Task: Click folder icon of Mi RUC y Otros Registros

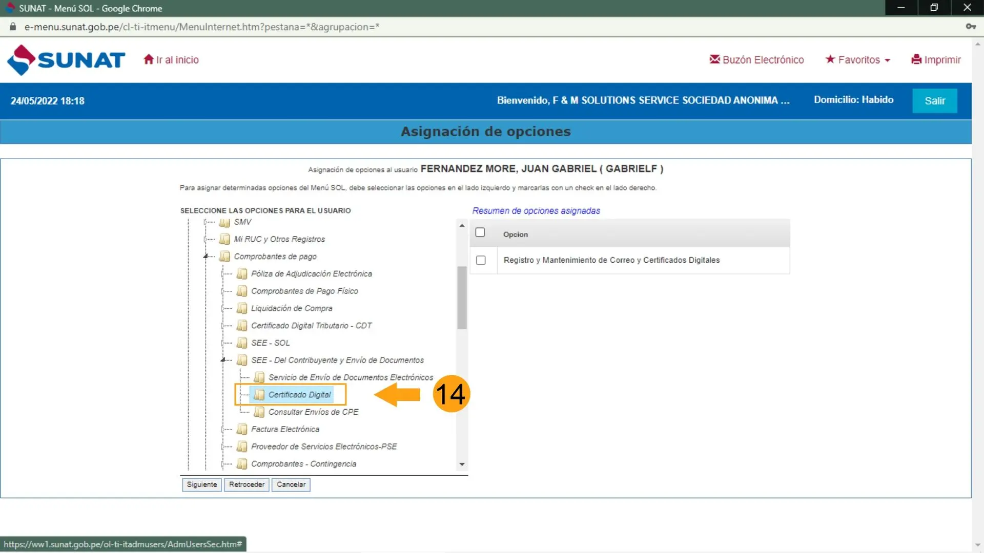Action: (x=224, y=239)
